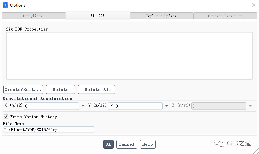Select the Six DOF tab

[x=97, y=16]
